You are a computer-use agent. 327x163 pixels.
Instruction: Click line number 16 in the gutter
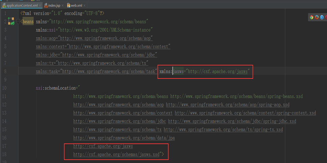[4, 138]
